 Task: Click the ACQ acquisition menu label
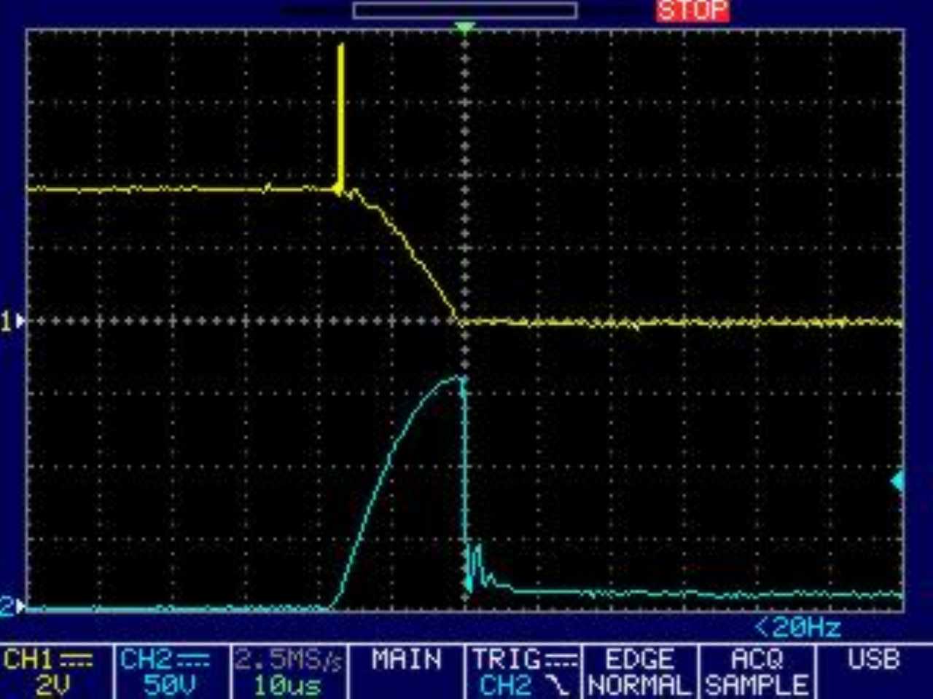pos(756,660)
